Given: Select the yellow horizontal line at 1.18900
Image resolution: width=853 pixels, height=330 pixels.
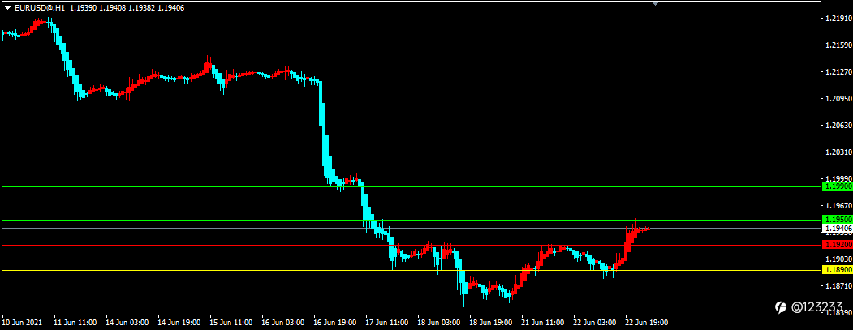Looking at the screenshot, I should tap(411, 270).
